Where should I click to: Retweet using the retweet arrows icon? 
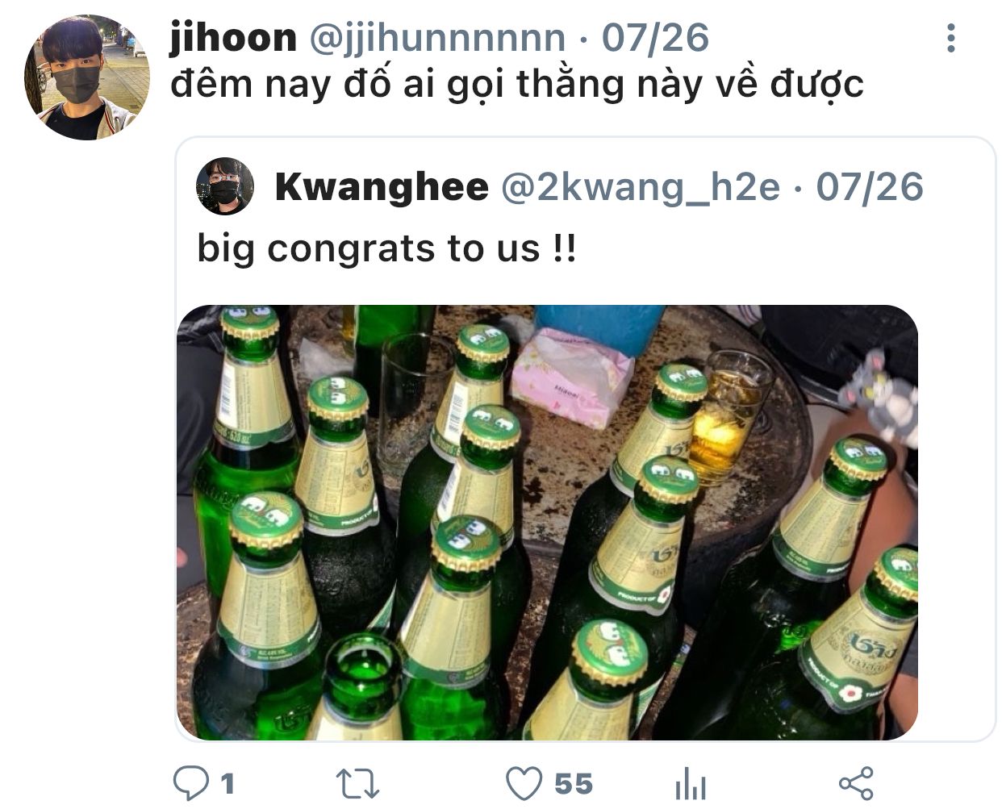(357, 784)
